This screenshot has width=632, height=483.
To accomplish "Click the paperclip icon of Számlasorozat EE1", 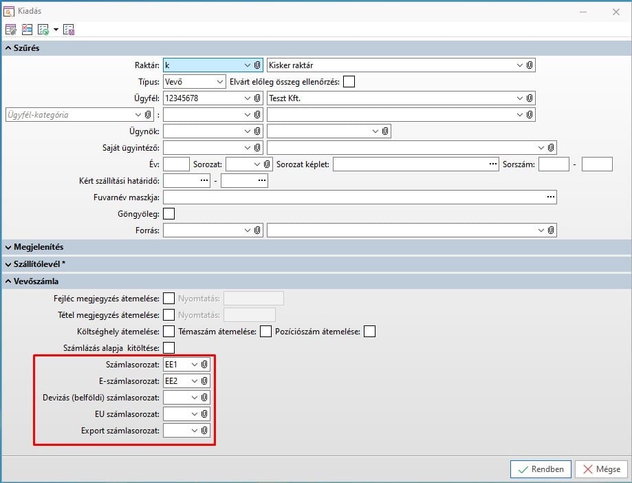I will tap(204, 364).
